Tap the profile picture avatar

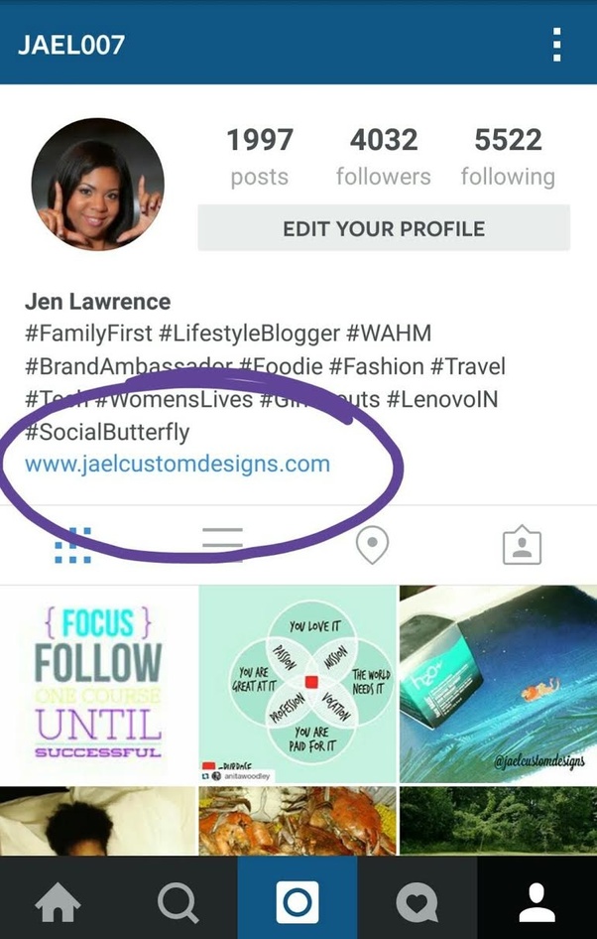click(x=97, y=185)
